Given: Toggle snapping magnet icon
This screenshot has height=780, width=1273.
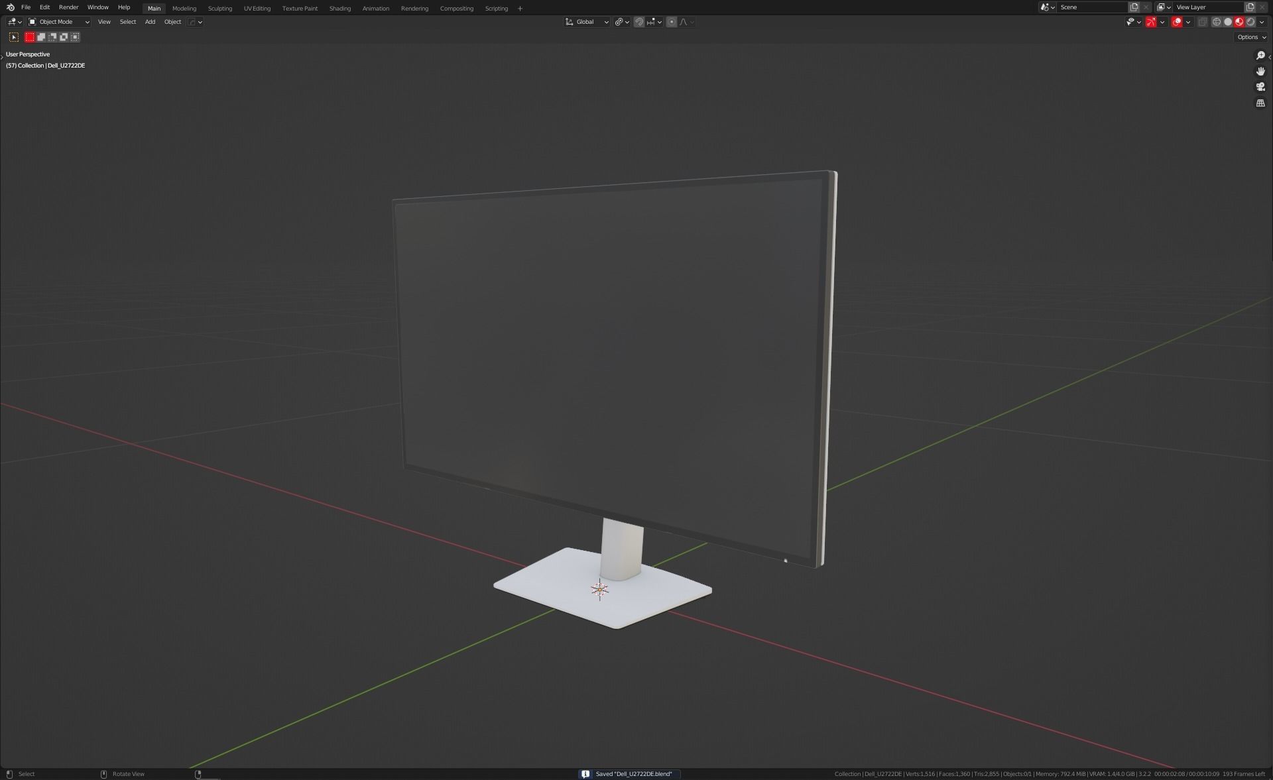Looking at the screenshot, I should point(639,22).
